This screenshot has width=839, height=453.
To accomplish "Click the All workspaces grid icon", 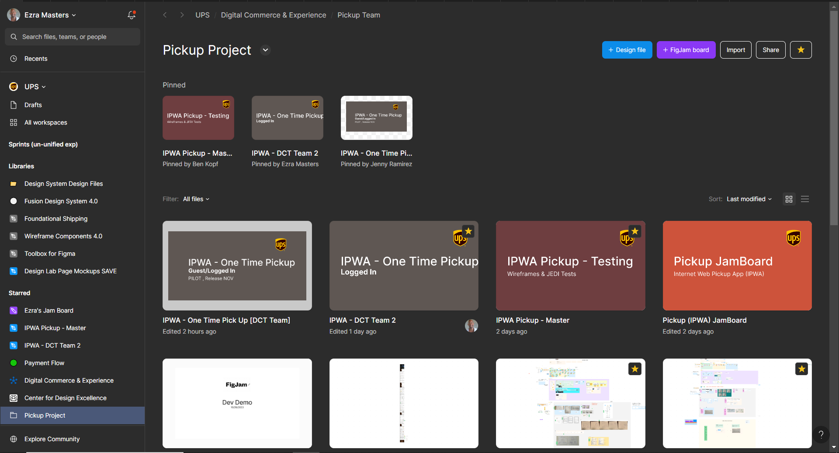I will [x=14, y=122].
